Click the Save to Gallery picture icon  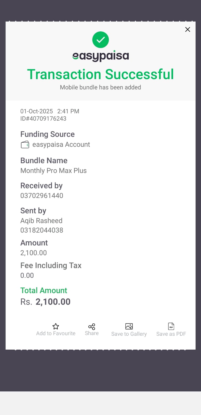tap(129, 326)
